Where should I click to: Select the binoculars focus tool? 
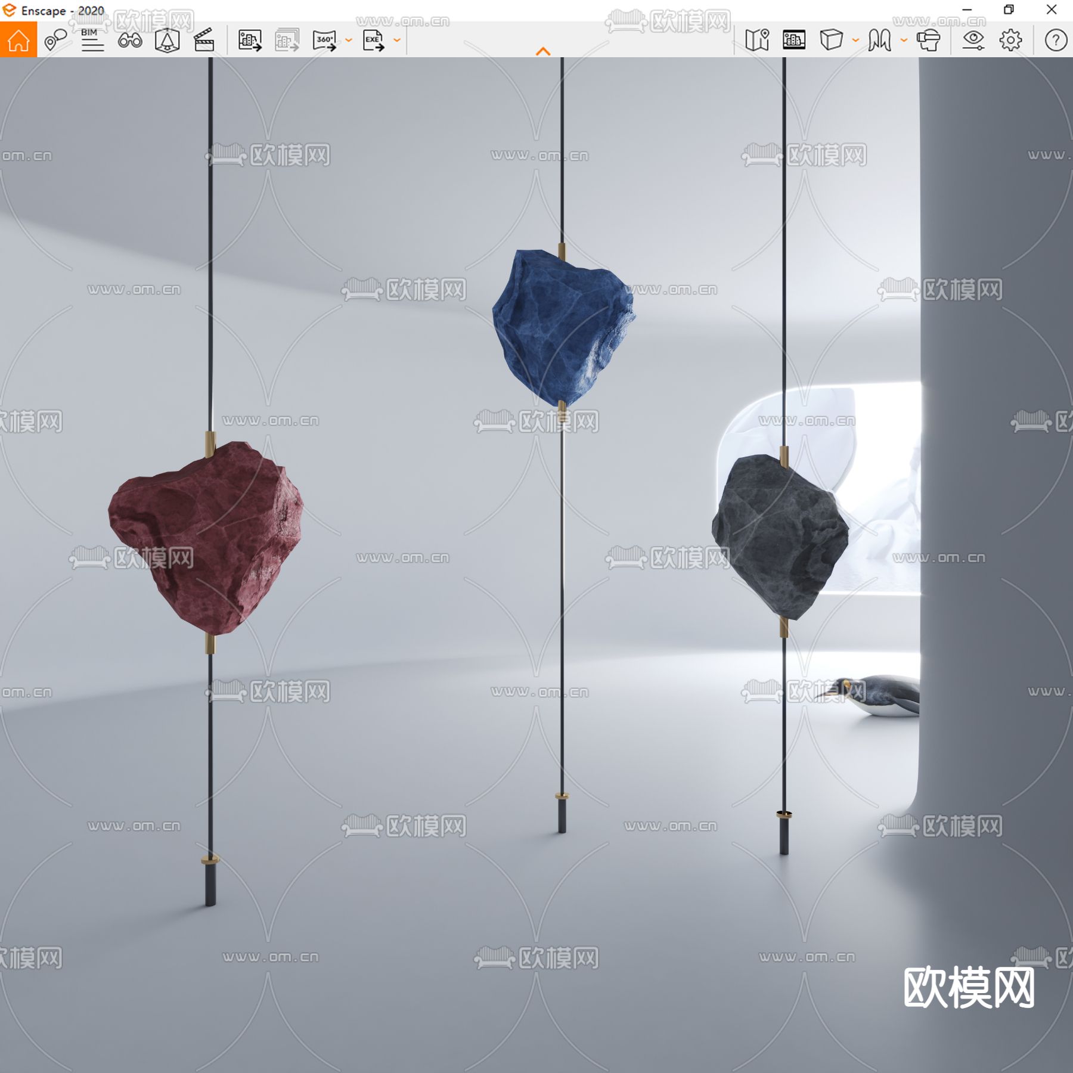[x=130, y=41]
